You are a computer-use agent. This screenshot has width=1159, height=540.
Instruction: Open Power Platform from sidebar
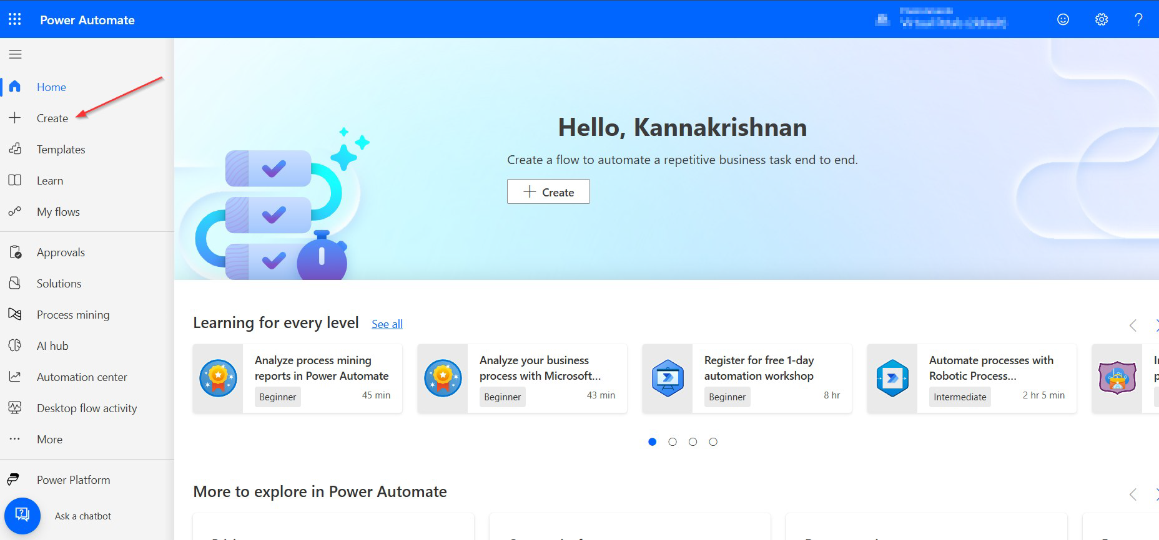coord(73,480)
